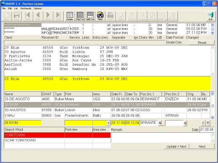Open the Details view
The width and height of the screenshot is (218, 163).
[70, 16]
